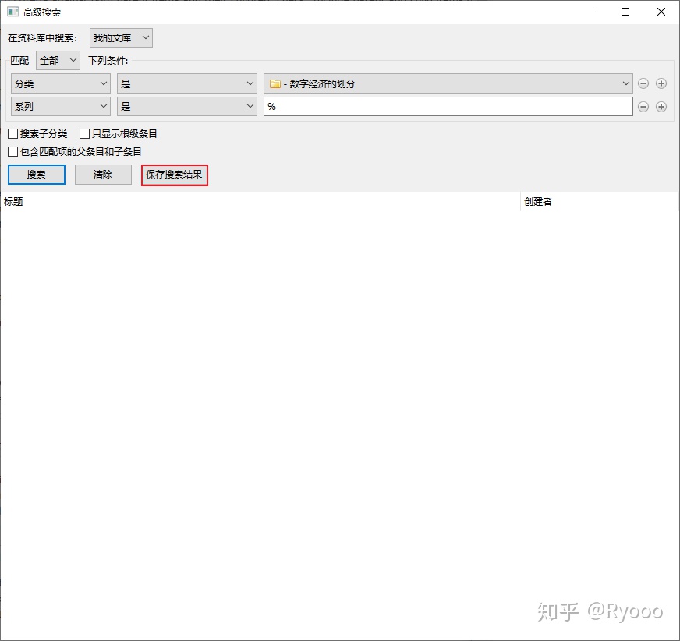Click the 保存搜索结果 button
This screenshot has width=680, height=641.
click(x=175, y=175)
